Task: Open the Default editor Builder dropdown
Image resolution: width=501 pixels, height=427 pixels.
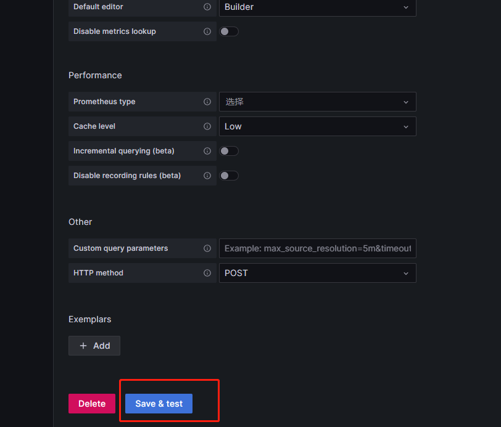Action: [x=317, y=7]
